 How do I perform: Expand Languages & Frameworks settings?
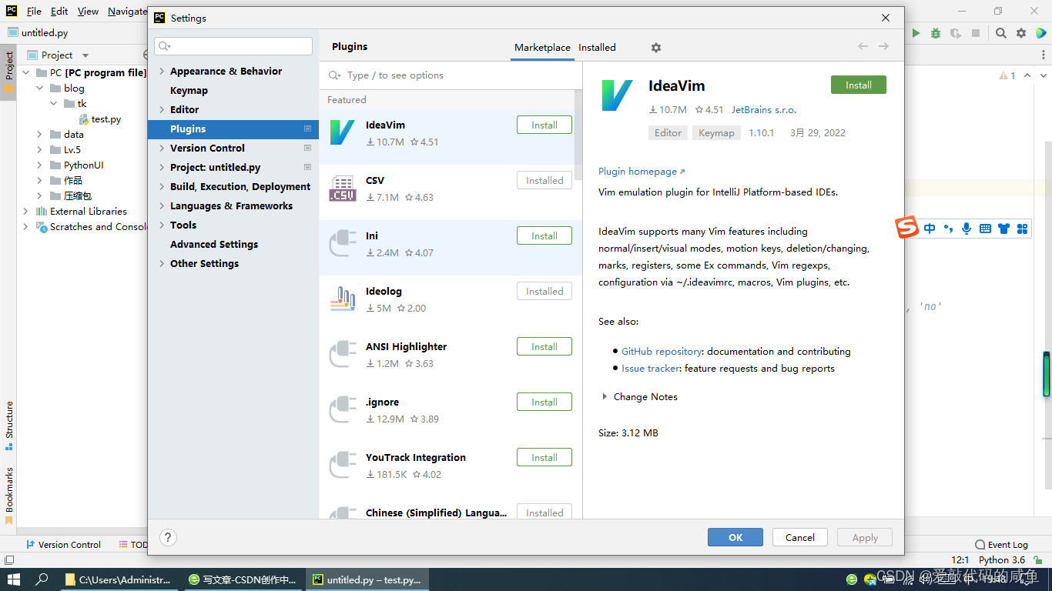click(x=162, y=205)
